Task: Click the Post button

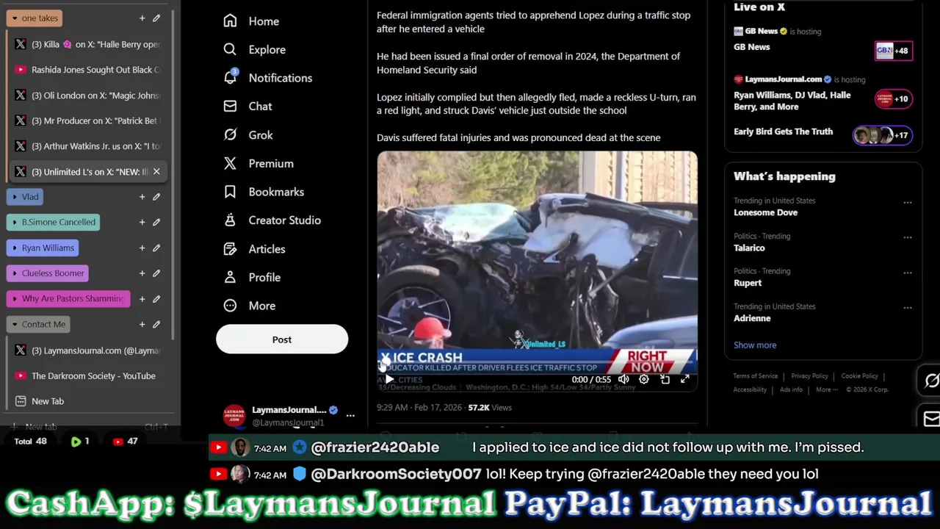Action: [282, 339]
